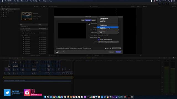This screenshot has width=177, height=99.
Task: Select the Audio event in the sidebar
Action: (6, 15)
